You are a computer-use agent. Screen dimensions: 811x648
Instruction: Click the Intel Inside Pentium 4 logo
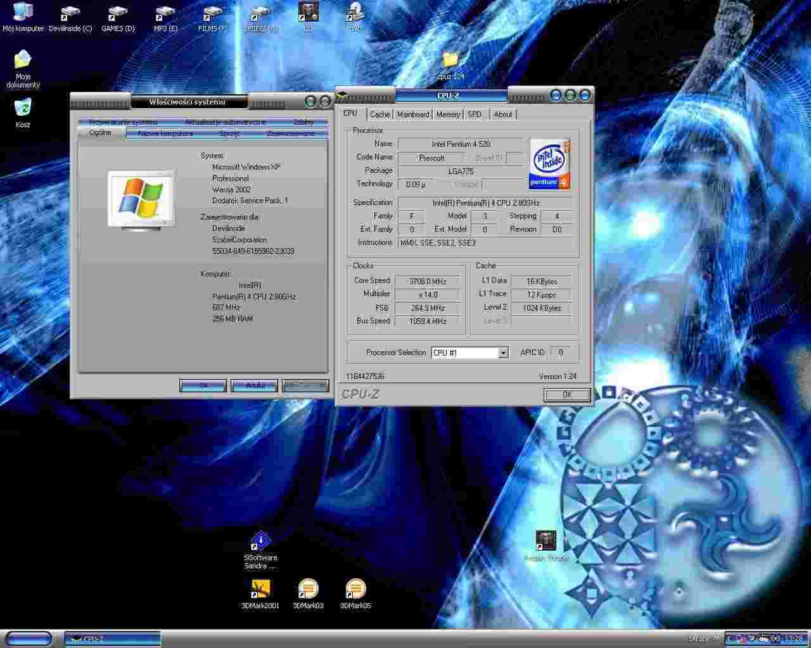[549, 164]
